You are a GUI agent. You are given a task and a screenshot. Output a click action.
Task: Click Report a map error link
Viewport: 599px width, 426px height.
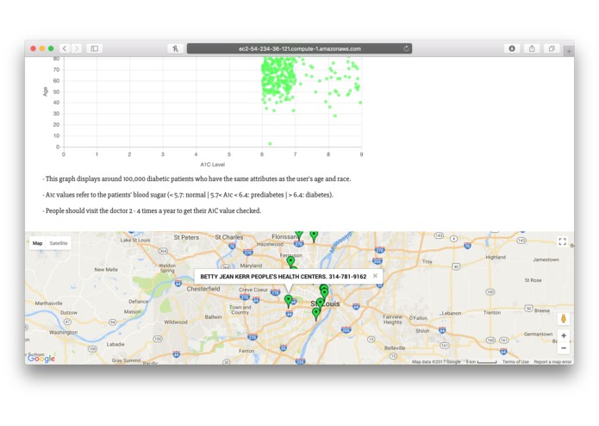[x=552, y=362]
